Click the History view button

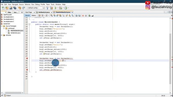click(34, 16)
